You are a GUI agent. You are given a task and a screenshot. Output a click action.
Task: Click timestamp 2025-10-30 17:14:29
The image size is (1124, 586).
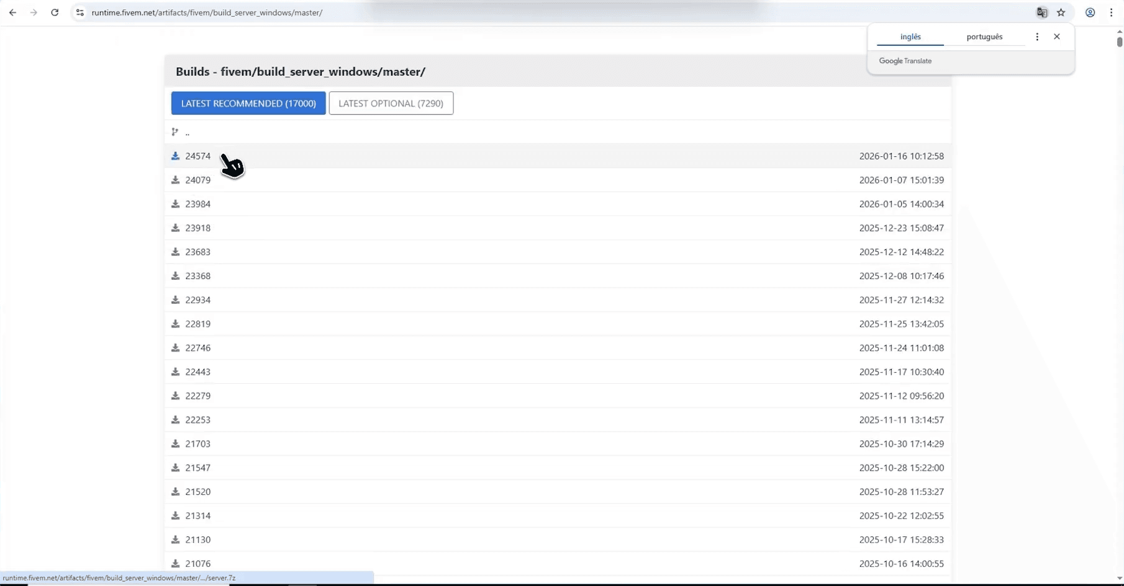click(x=902, y=444)
